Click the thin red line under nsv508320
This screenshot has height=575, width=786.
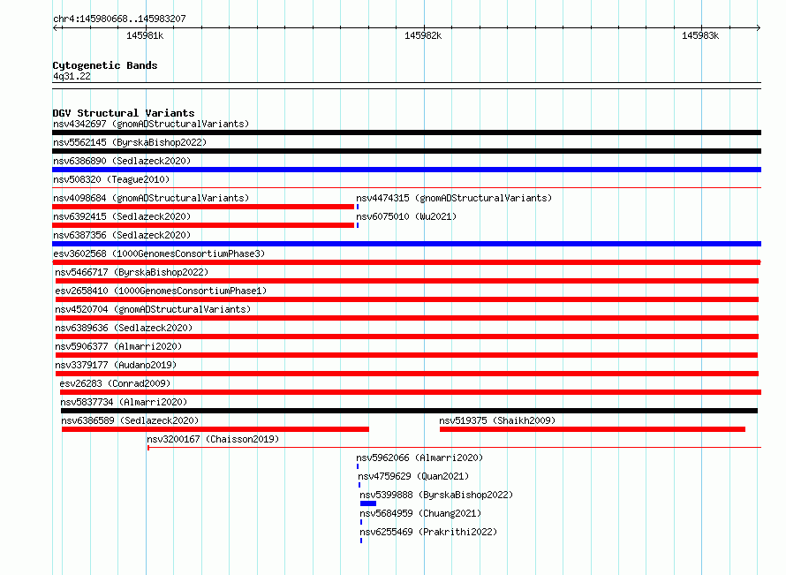tap(406, 188)
